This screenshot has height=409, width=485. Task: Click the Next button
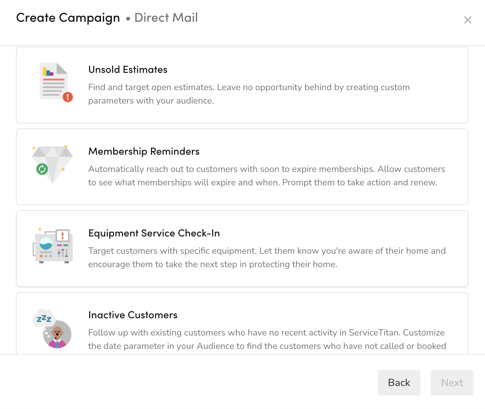tap(452, 382)
